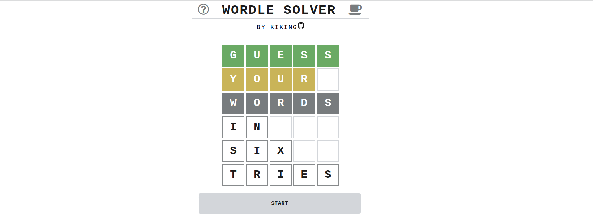Click the green E tile in GUESS

281,56
